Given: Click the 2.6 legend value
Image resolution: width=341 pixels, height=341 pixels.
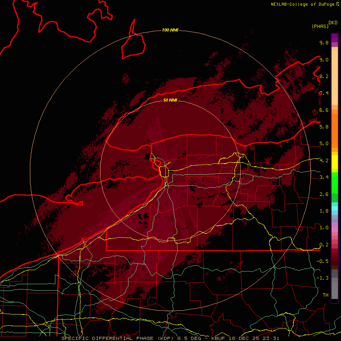Looking at the screenshot, I should tap(324, 194).
